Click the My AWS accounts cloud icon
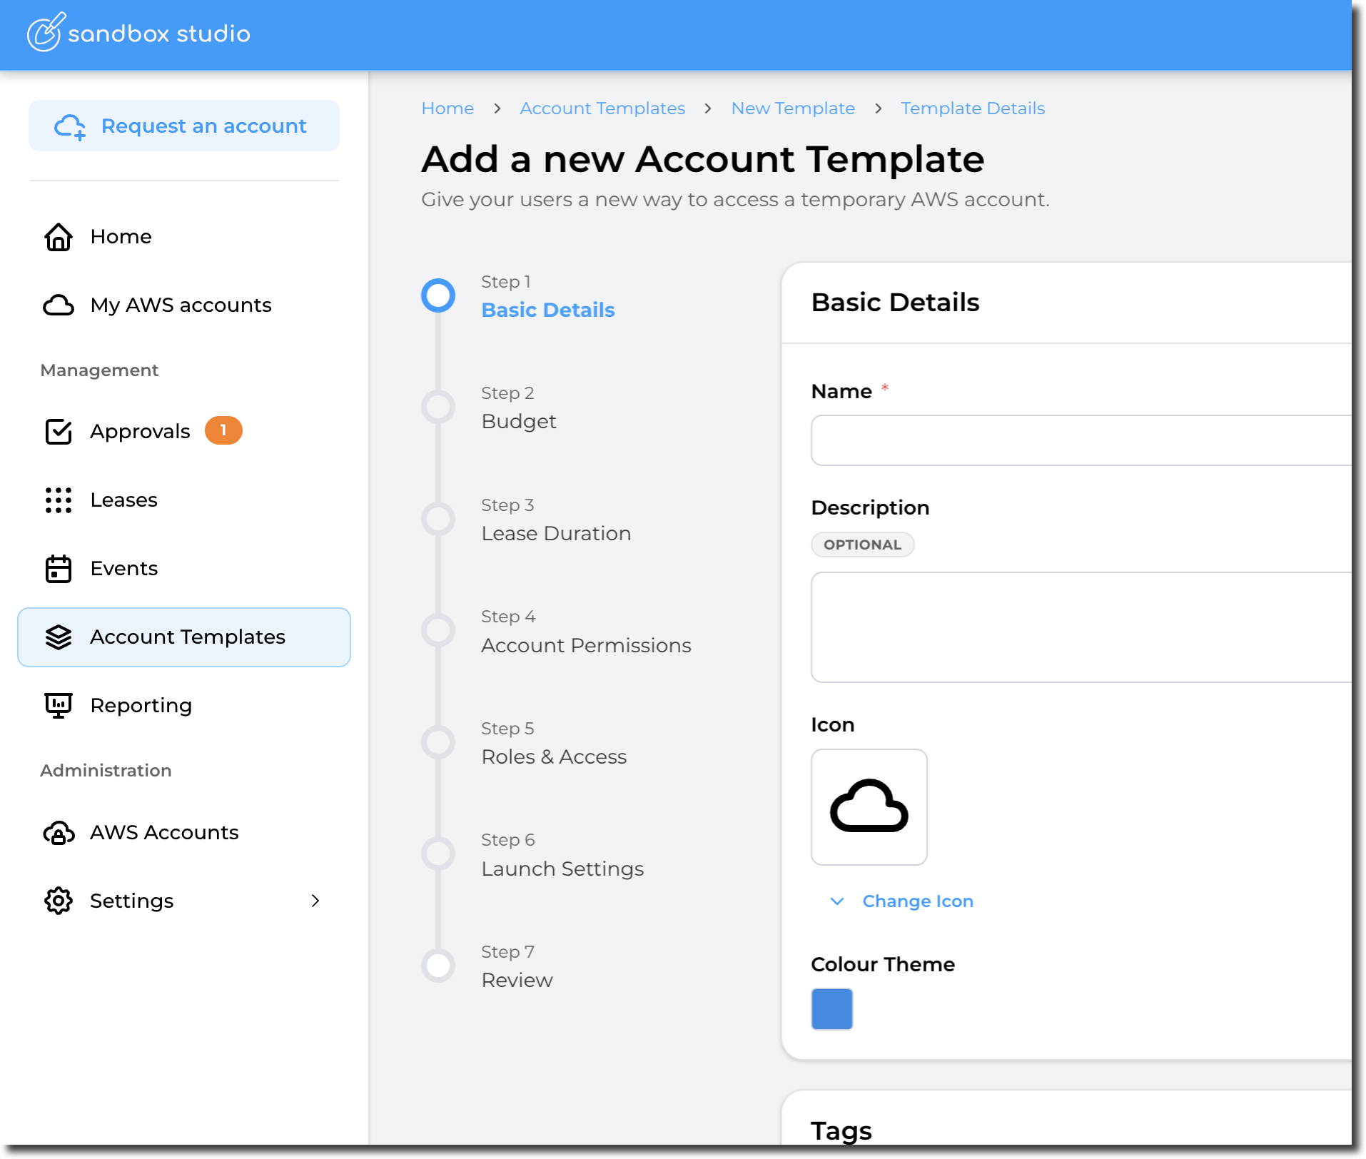1366x1159 pixels. (59, 305)
